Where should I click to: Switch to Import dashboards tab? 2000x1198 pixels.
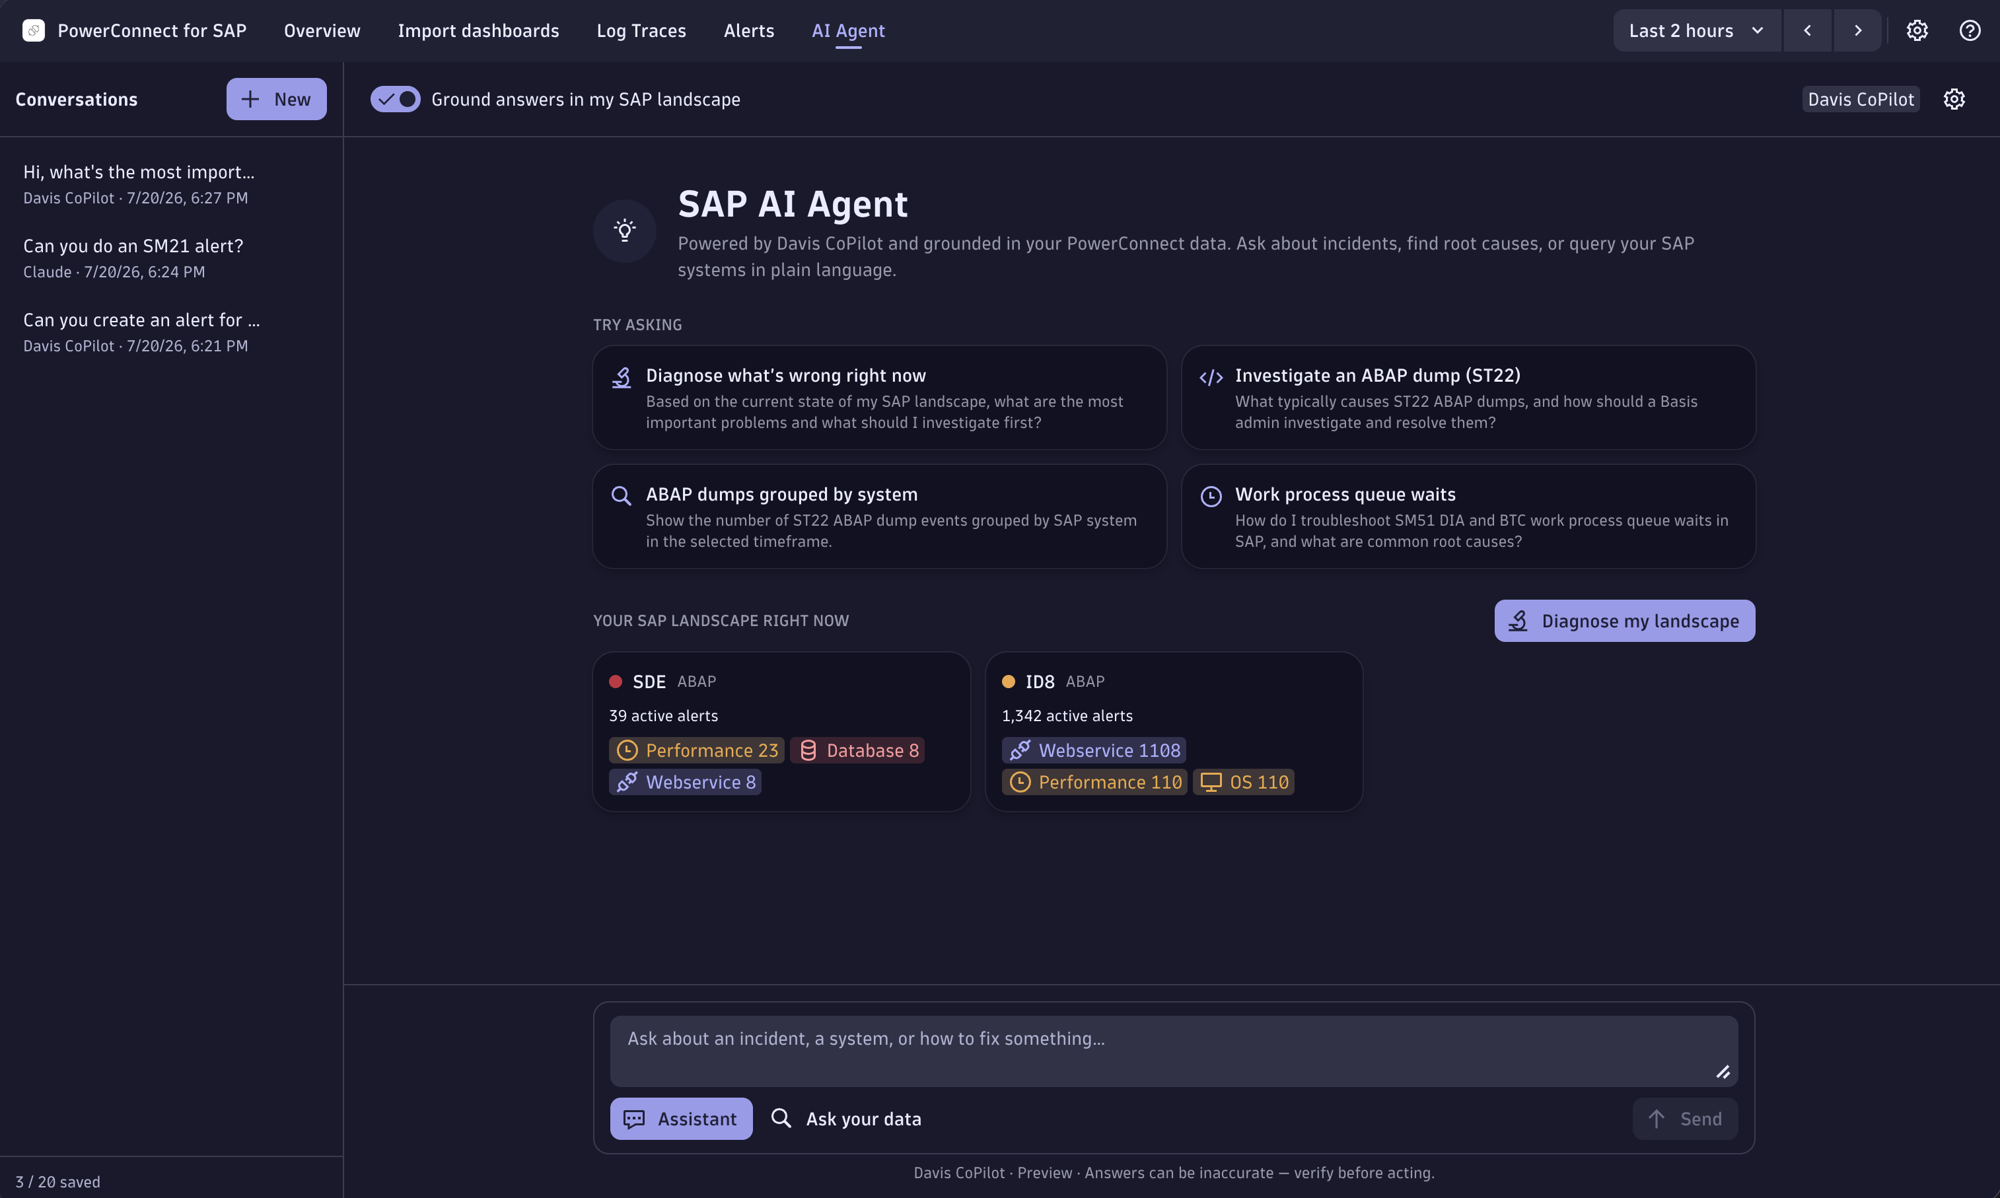[x=478, y=30]
